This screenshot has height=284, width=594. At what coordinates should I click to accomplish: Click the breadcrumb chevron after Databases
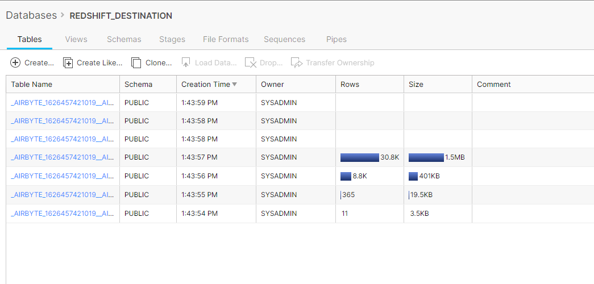[x=63, y=15]
